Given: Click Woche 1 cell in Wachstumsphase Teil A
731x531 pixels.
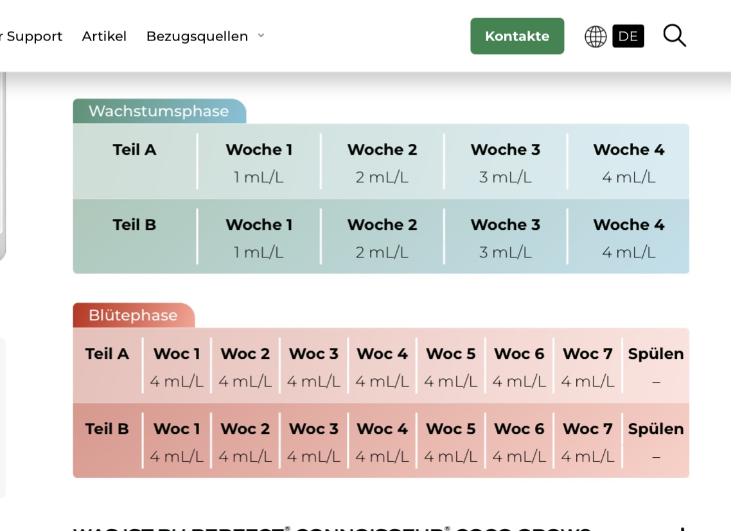Looking at the screenshot, I should coord(259,162).
